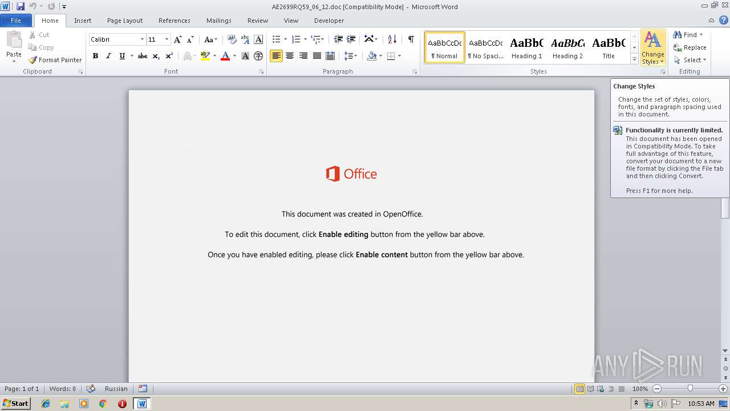Click Russian language indicator
This screenshot has width=730, height=411.
[116, 389]
